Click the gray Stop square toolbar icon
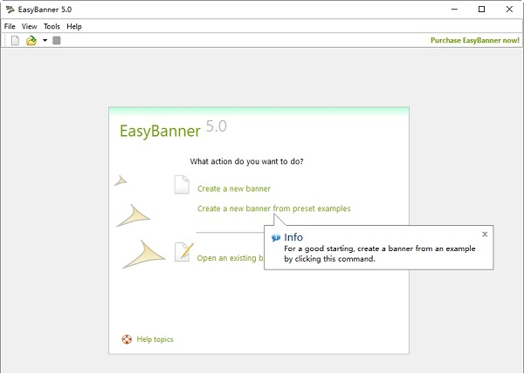The height and width of the screenshot is (388, 524). pyautogui.click(x=57, y=41)
